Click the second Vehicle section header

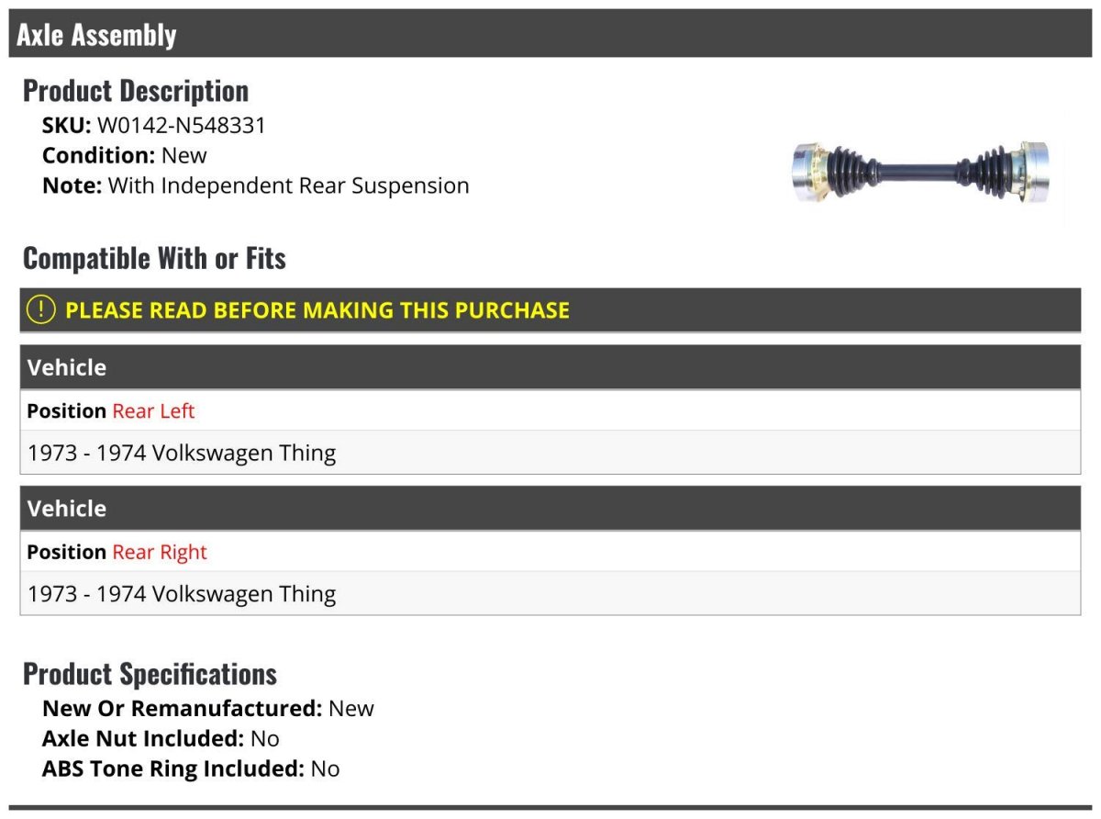(550, 509)
